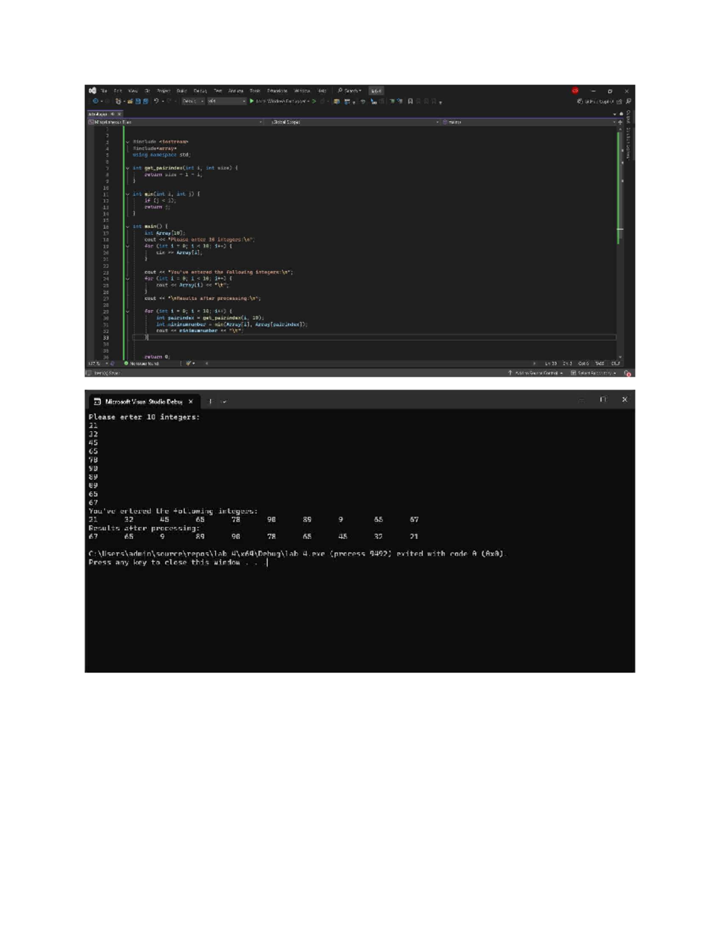Click the Undo icon in the toolbar
Viewport: 720px width, 932px height.
(156, 101)
